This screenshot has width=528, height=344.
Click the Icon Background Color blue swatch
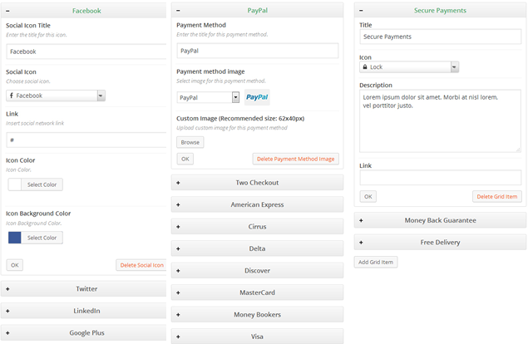[x=15, y=238]
